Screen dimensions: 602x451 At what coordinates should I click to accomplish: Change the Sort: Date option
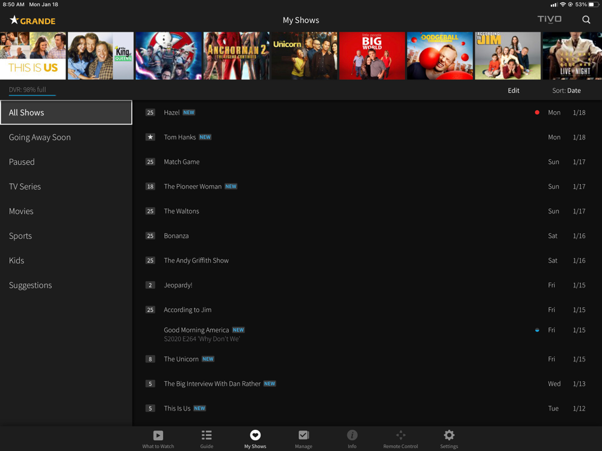(x=566, y=90)
